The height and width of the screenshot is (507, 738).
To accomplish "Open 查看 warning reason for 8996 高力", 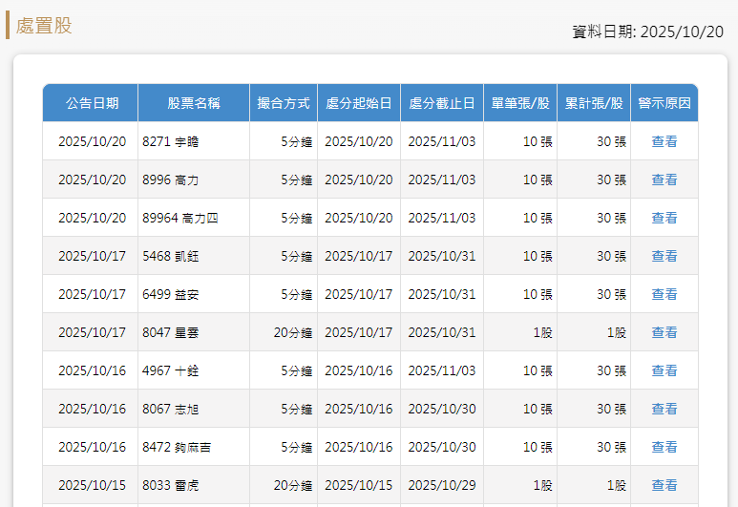I will [x=664, y=180].
